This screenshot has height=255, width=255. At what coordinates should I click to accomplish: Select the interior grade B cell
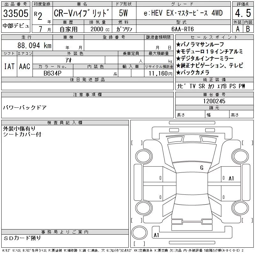coord(248,29)
